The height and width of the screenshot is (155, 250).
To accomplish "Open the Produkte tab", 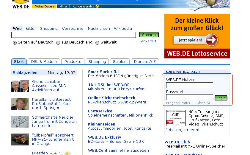I will click(x=73, y=61).
